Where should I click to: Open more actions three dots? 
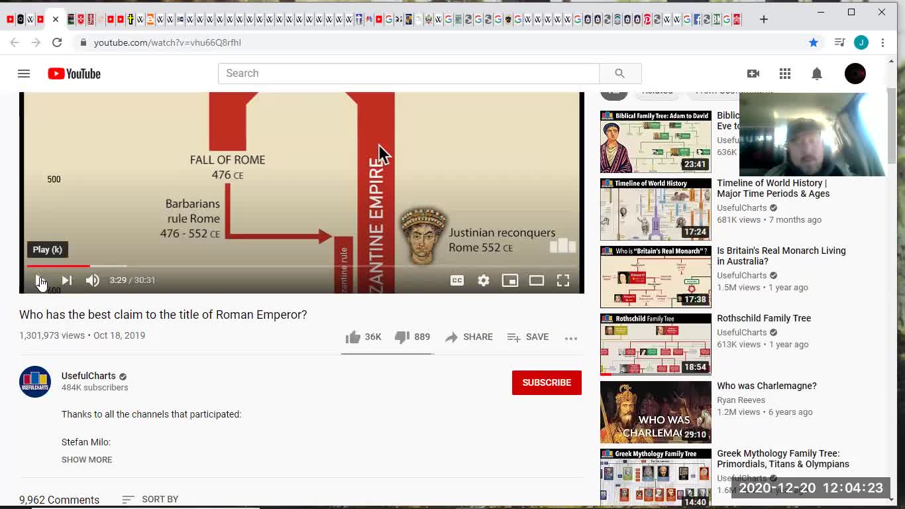coord(571,338)
